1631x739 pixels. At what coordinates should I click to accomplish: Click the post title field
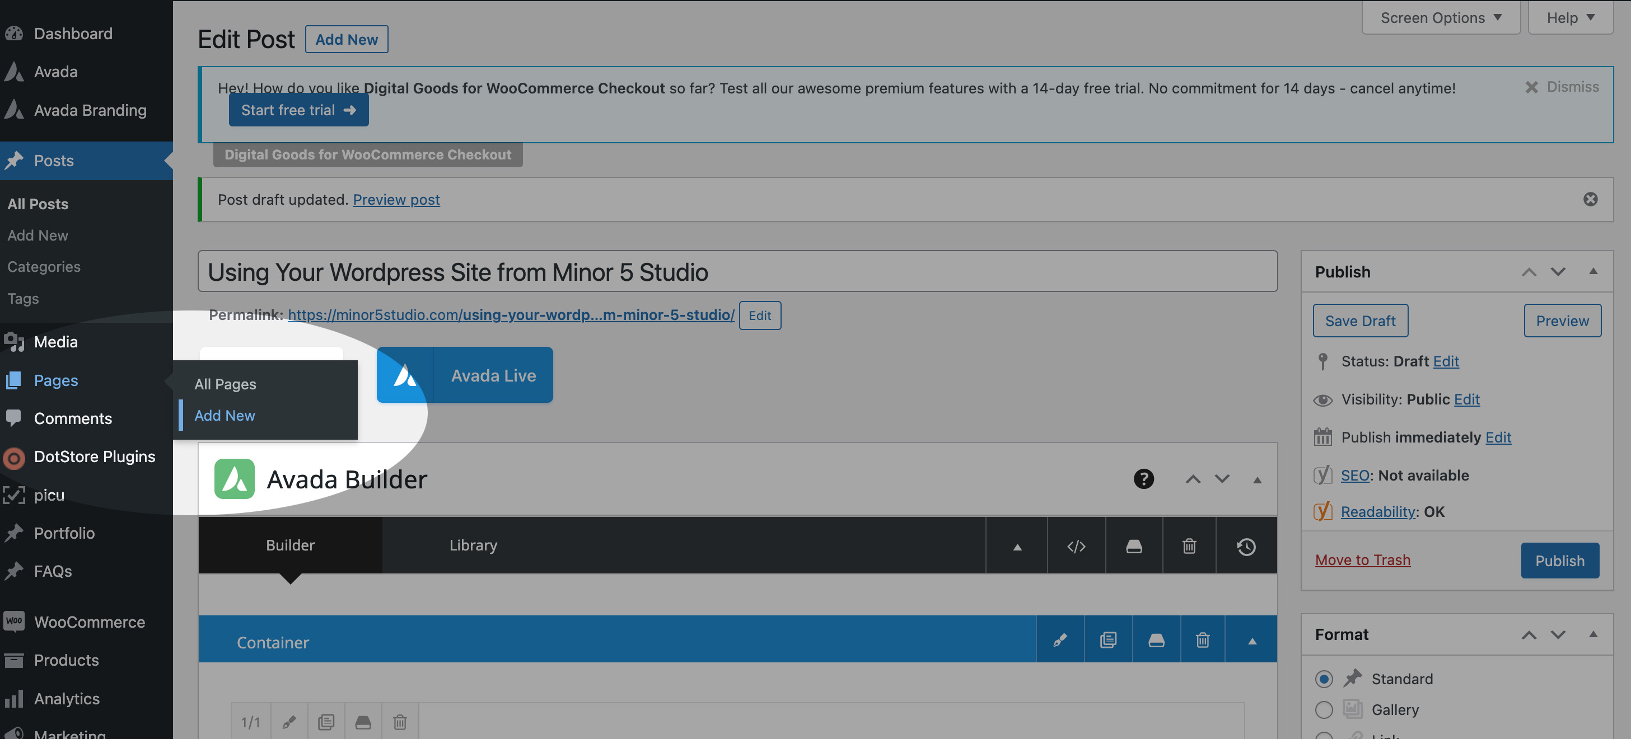point(737,271)
